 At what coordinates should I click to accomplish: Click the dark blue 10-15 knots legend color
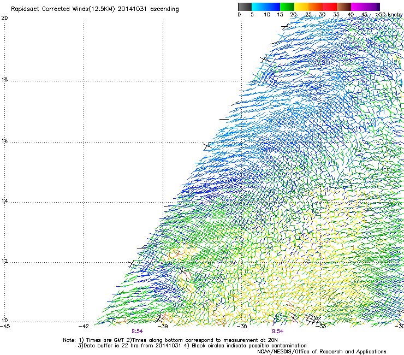click(x=273, y=7)
